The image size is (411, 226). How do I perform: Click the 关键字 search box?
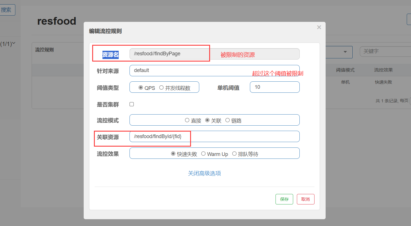[x=384, y=52]
